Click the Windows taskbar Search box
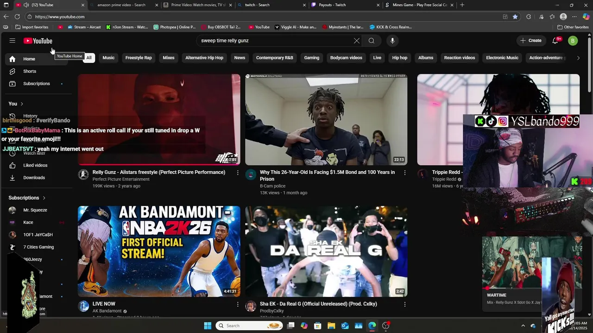Screen dimensions: 593x333 point(250,326)
